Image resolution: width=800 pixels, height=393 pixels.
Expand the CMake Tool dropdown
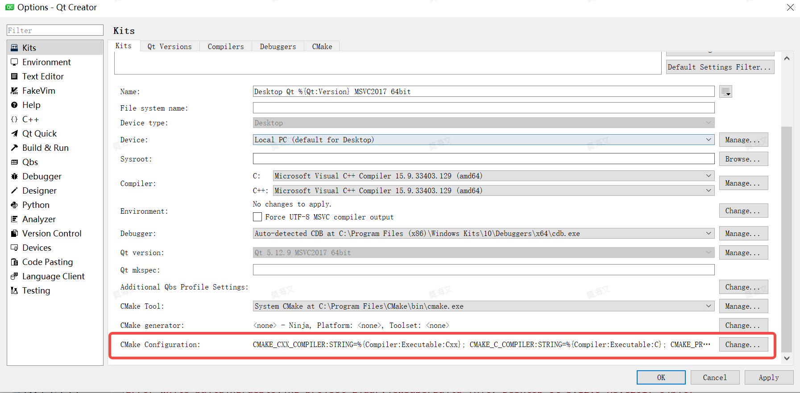tap(483, 306)
